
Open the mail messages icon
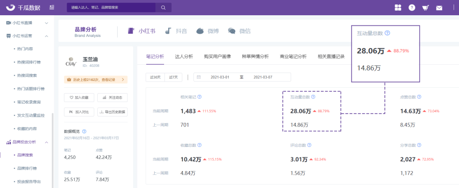(x=439, y=8)
